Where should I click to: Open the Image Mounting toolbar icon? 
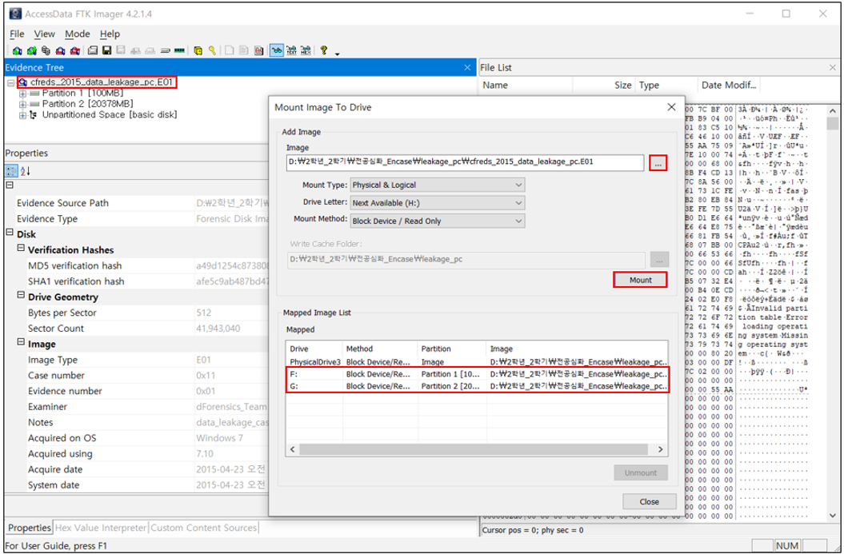(46, 50)
